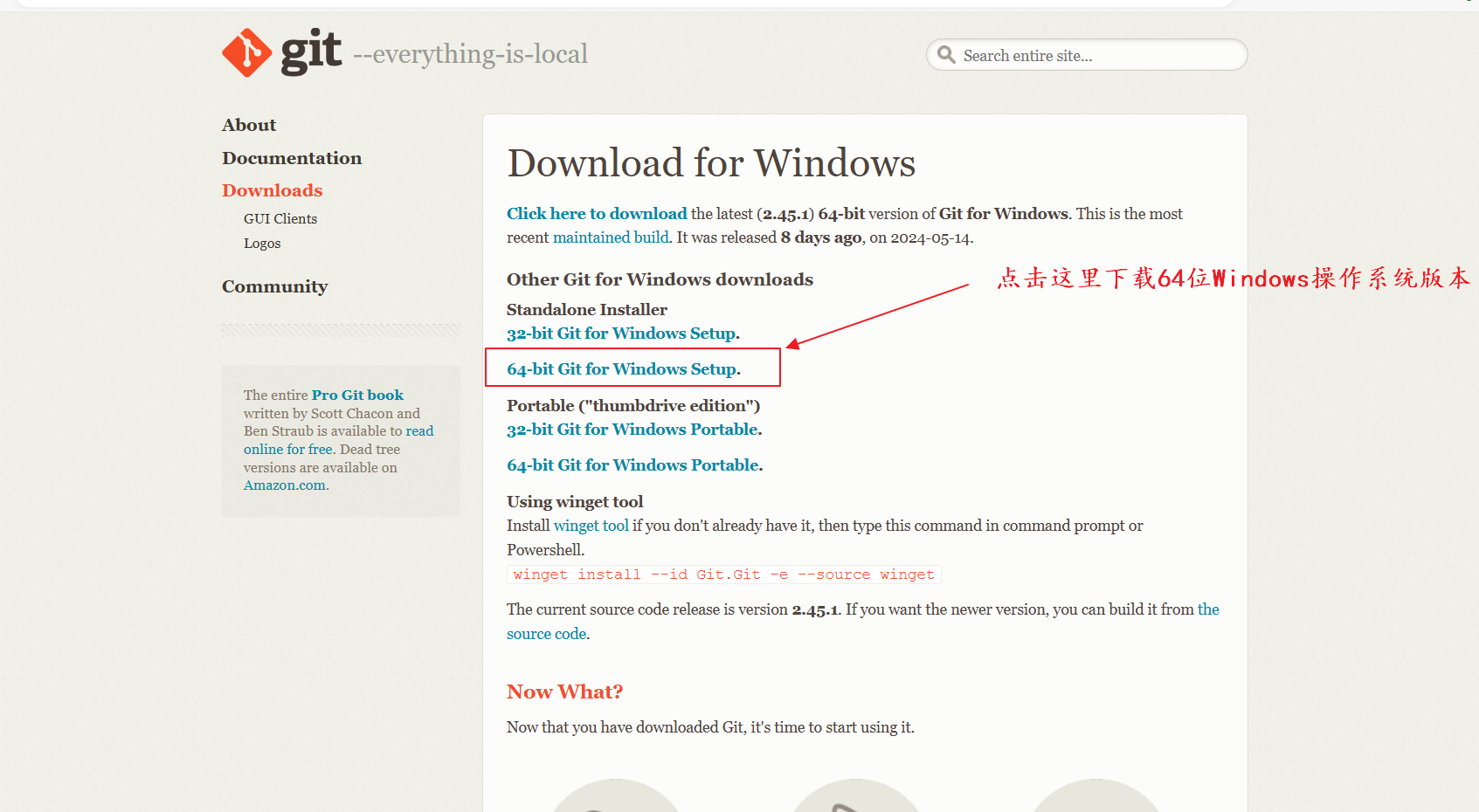1479x812 pixels.
Task: Focus the Search entire site field
Action: pyautogui.click(x=1087, y=55)
